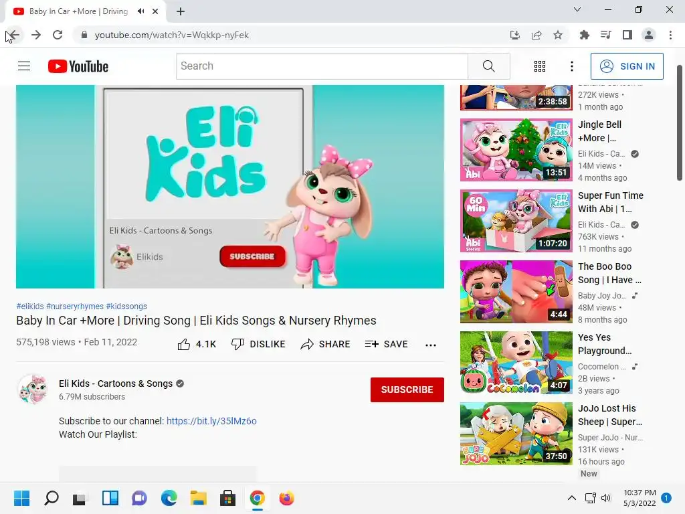Open the Chrome profile avatar
This screenshot has width=685, height=514.
pos(649,35)
